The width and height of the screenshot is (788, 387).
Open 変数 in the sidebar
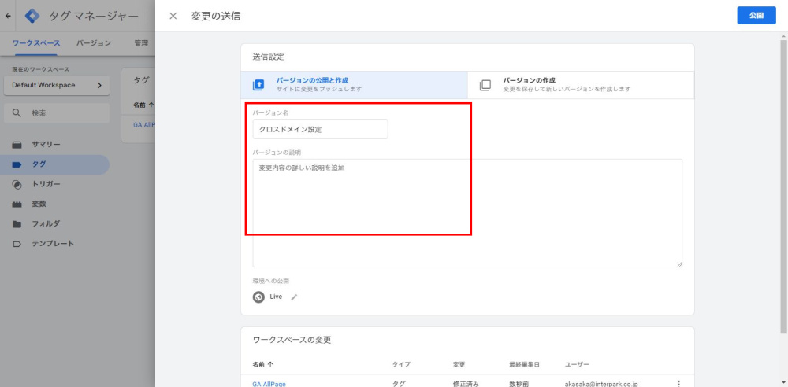pyautogui.click(x=39, y=204)
